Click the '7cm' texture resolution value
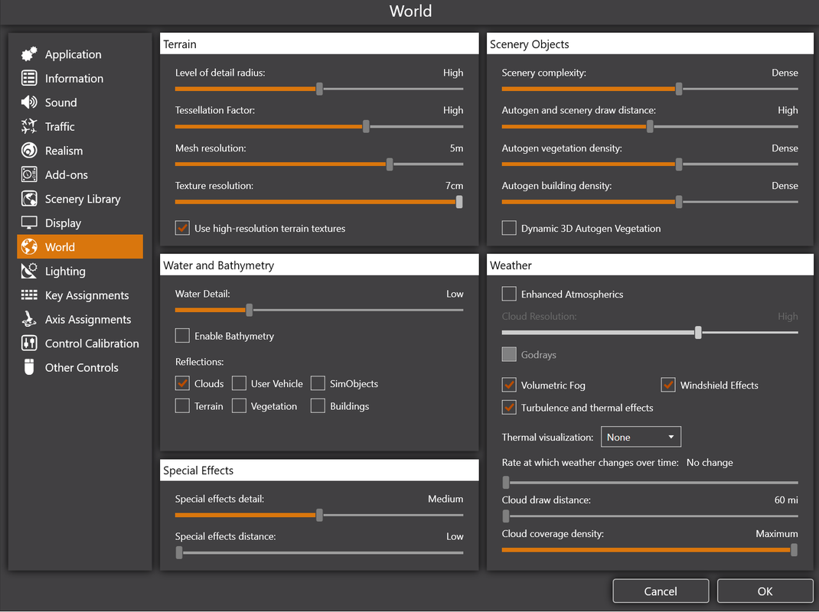The height and width of the screenshot is (612, 819). pyautogui.click(x=454, y=185)
